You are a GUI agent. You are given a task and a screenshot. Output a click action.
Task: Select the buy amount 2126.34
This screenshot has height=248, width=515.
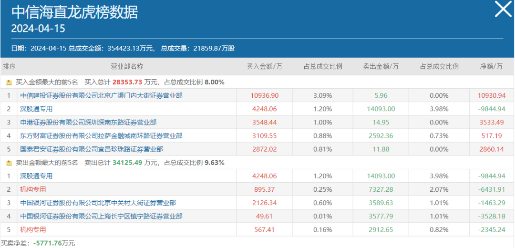264,203
